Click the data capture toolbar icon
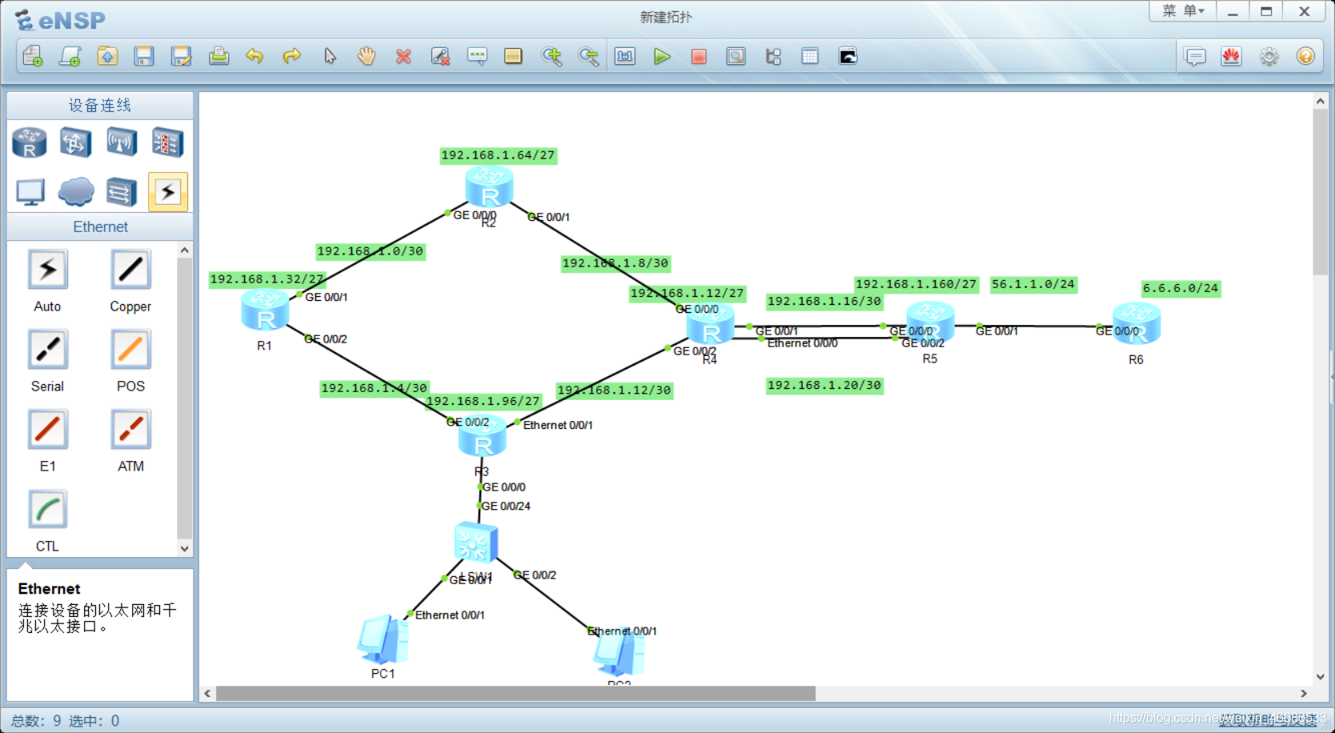 tap(736, 56)
